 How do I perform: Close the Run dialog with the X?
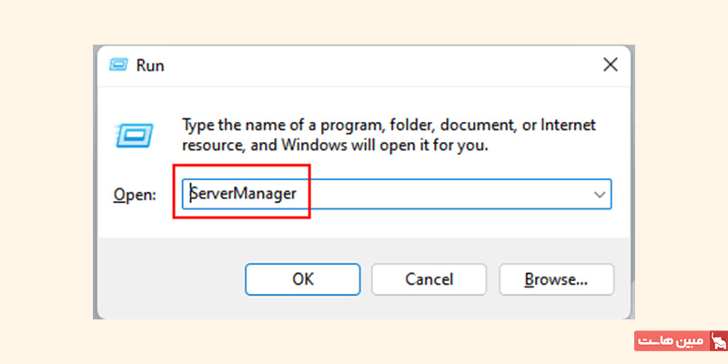pyautogui.click(x=610, y=65)
